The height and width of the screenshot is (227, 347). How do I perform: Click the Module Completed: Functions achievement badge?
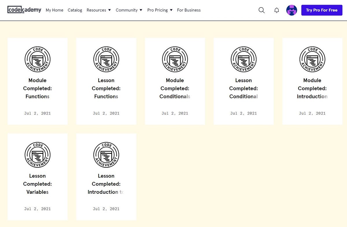point(38,59)
